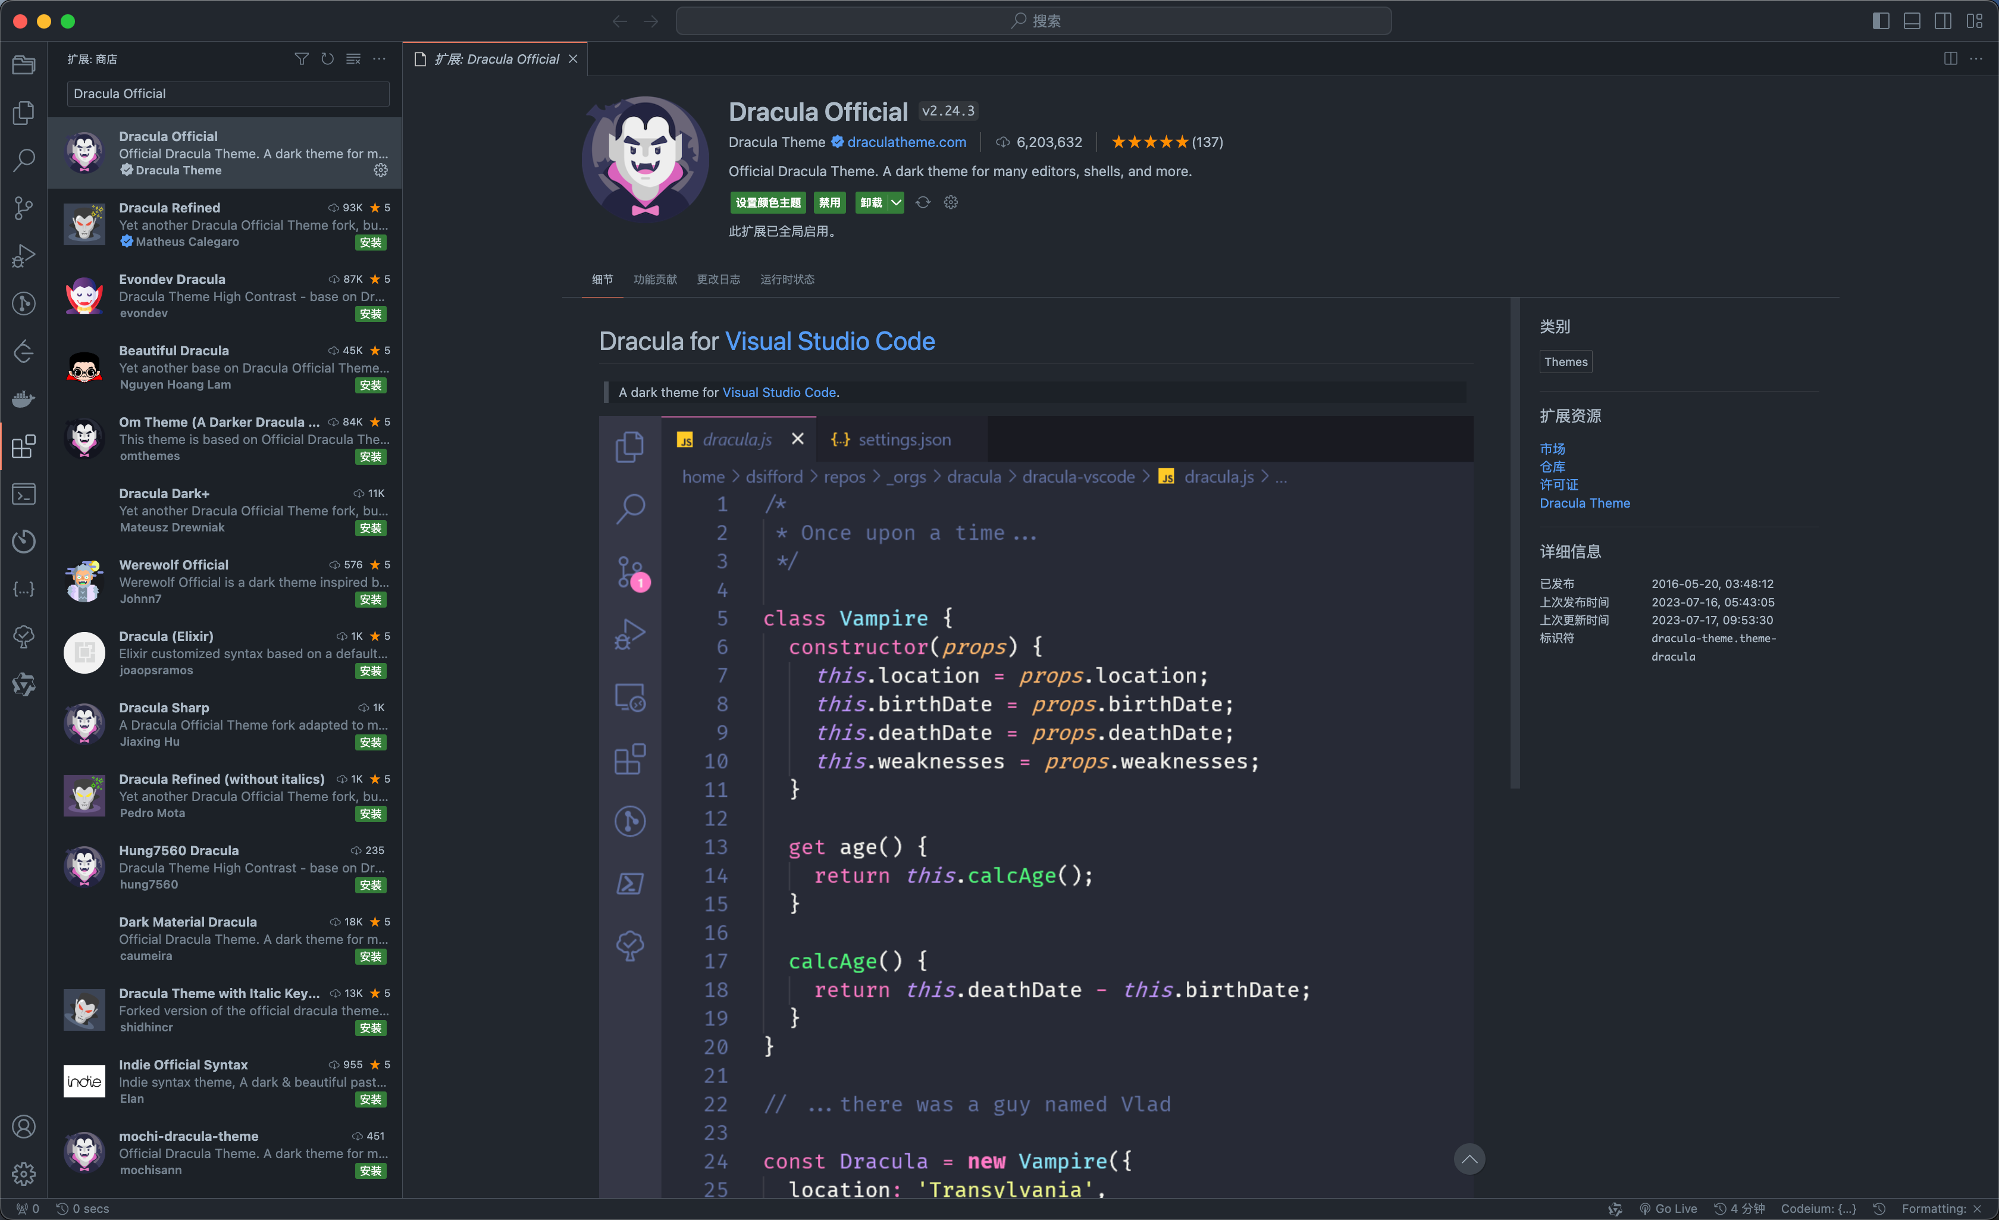Click scroll-to-top arrow button in readme

pos(1468,1158)
